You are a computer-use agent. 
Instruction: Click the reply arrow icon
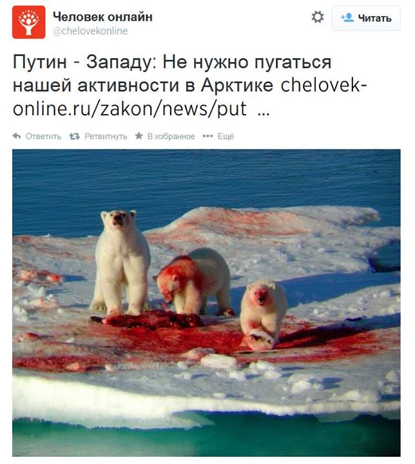pyautogui.click(x=17, y=136)
